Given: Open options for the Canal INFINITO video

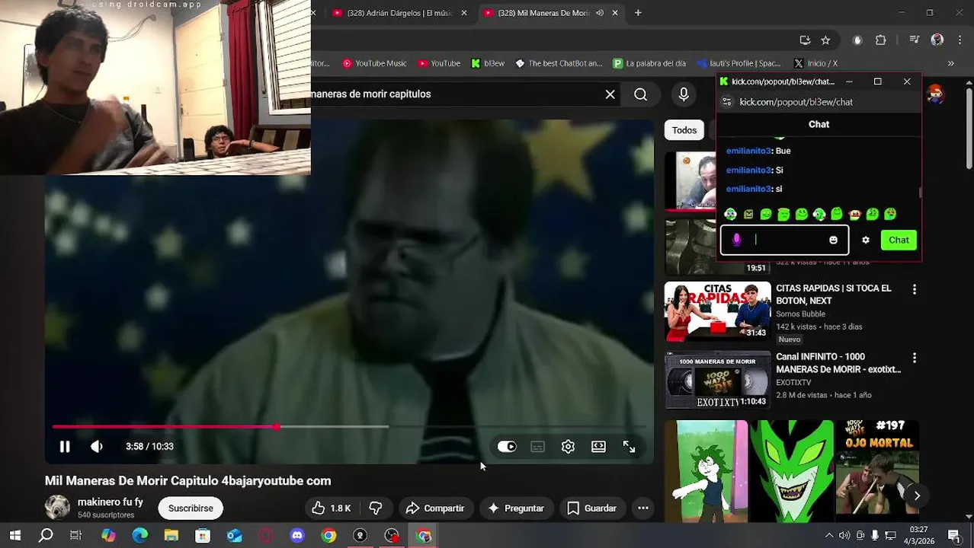Looking at the screenshot, I should click(915, 358).
